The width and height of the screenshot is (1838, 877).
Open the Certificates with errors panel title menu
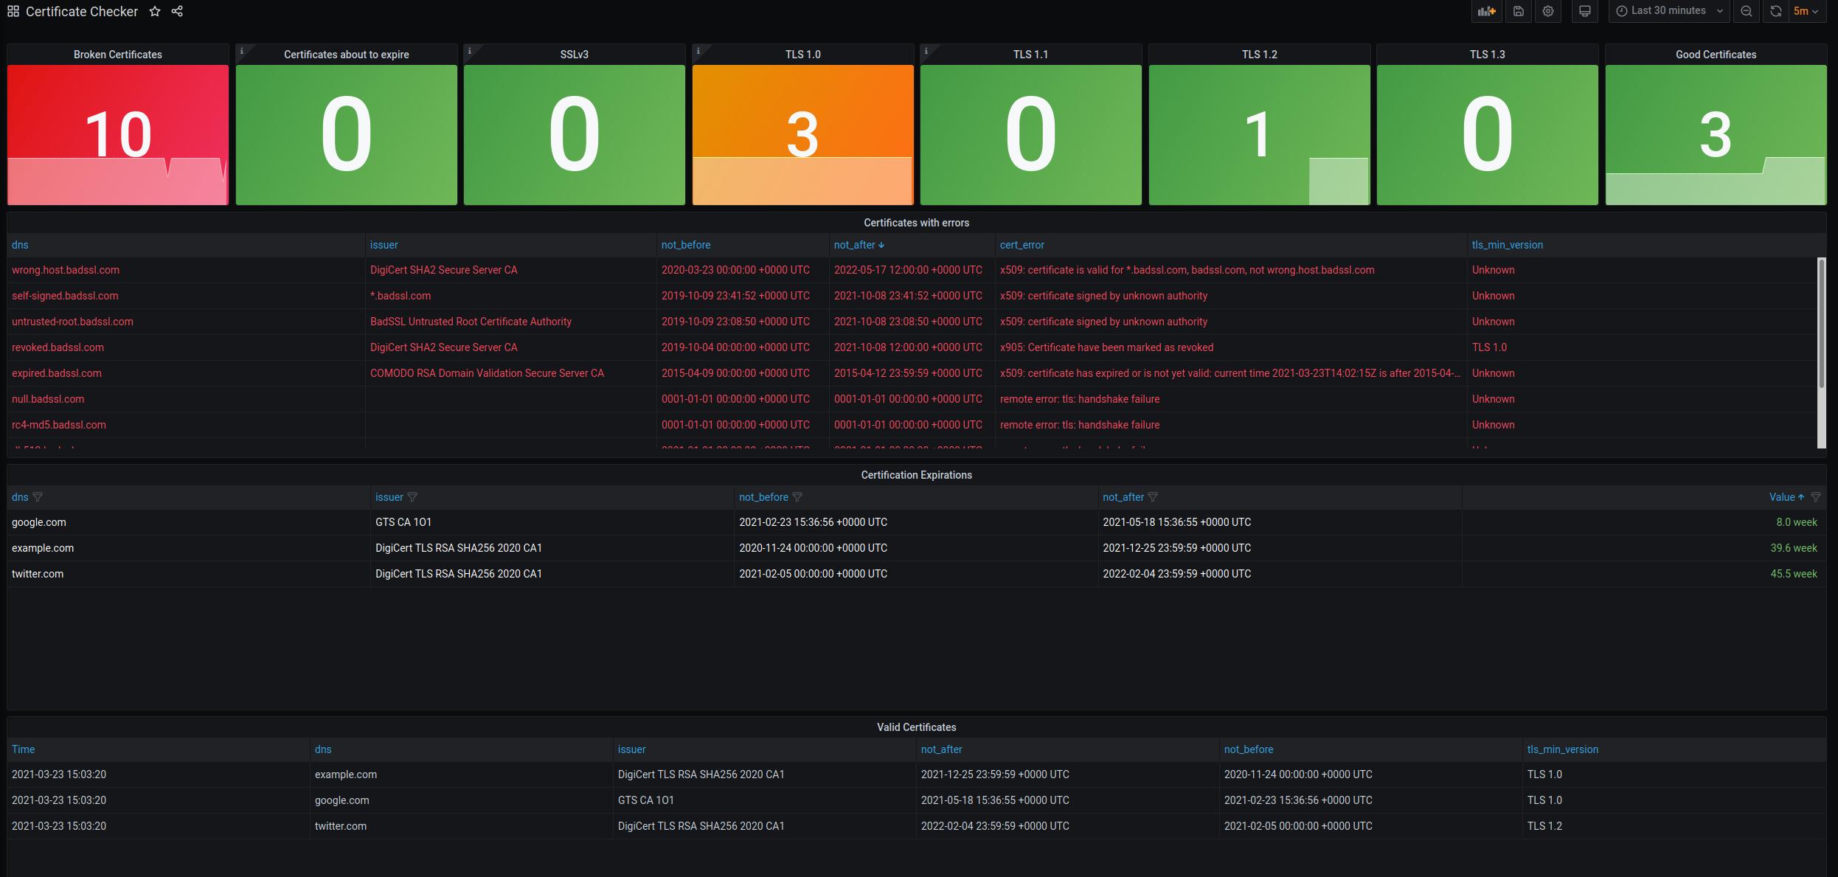916,223
